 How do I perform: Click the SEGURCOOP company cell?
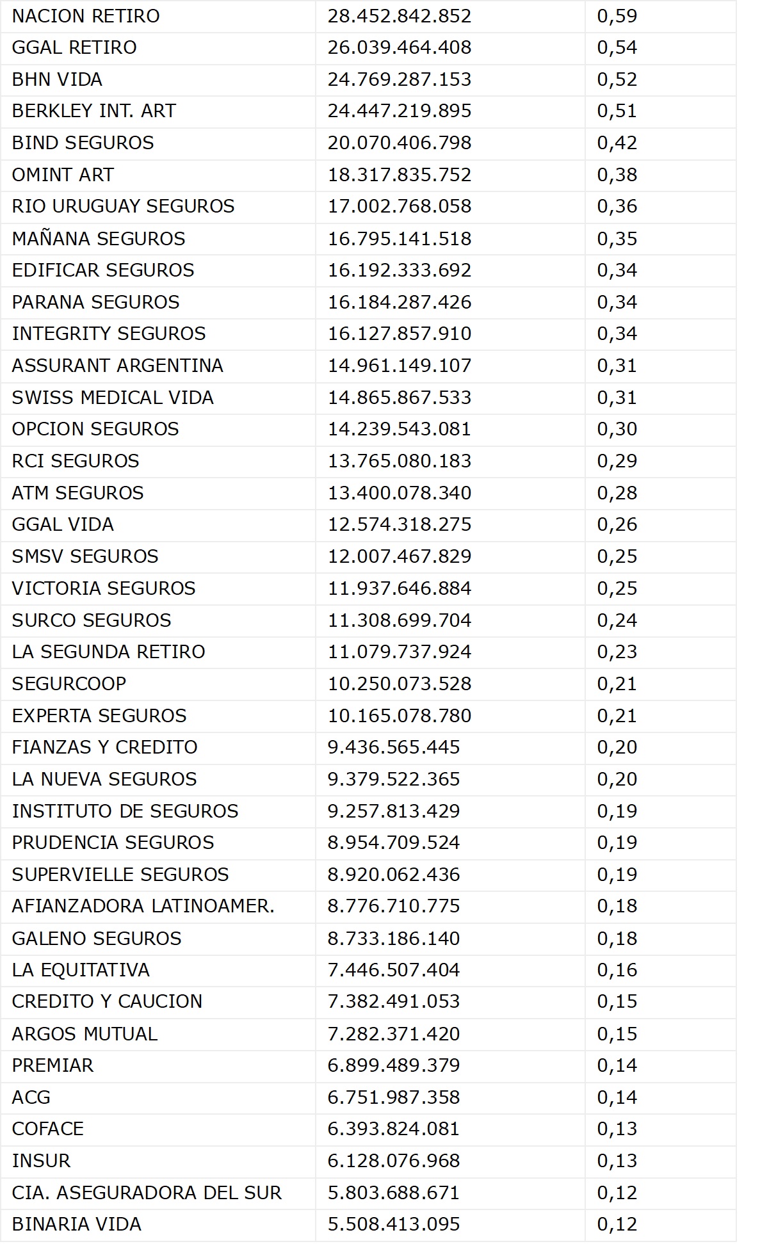(69, 684)
